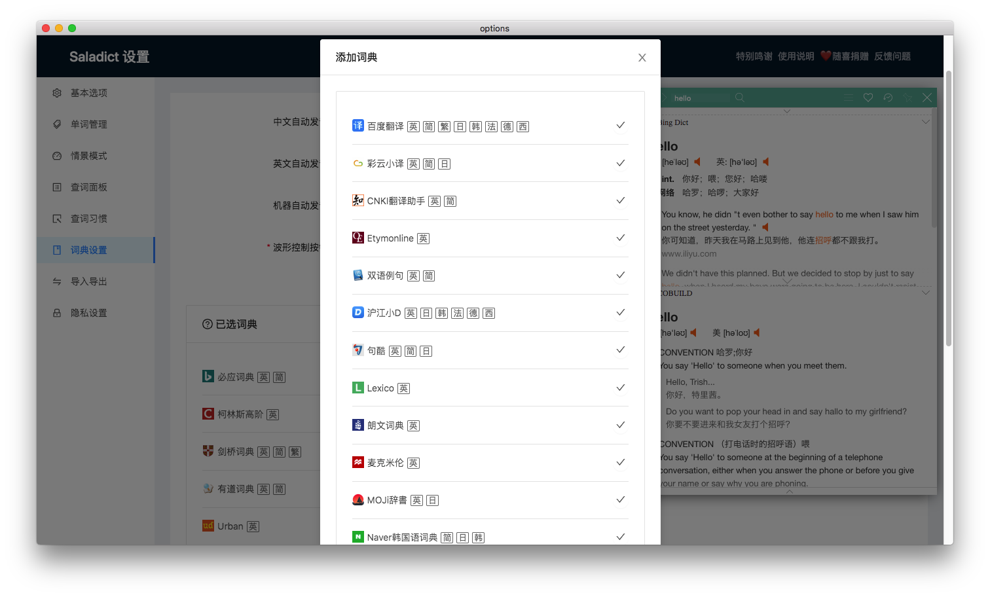Image resolution: width=990 pixels, height=597 pixels.
Task: Open 隐私设置 in the sidebar
Action: coord(96,313)
